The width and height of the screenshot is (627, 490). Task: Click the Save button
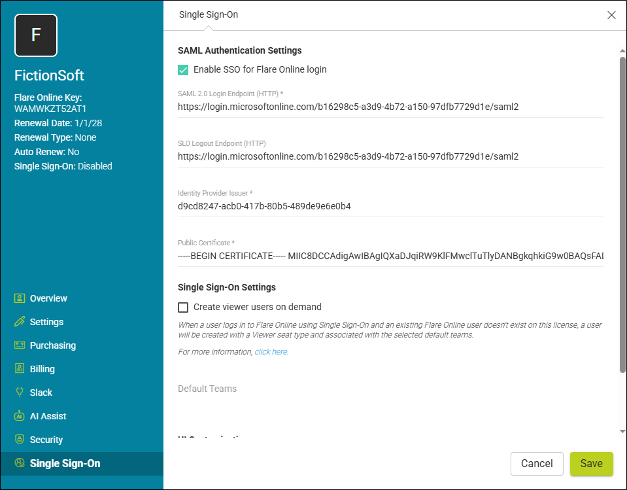click(591, 464)
